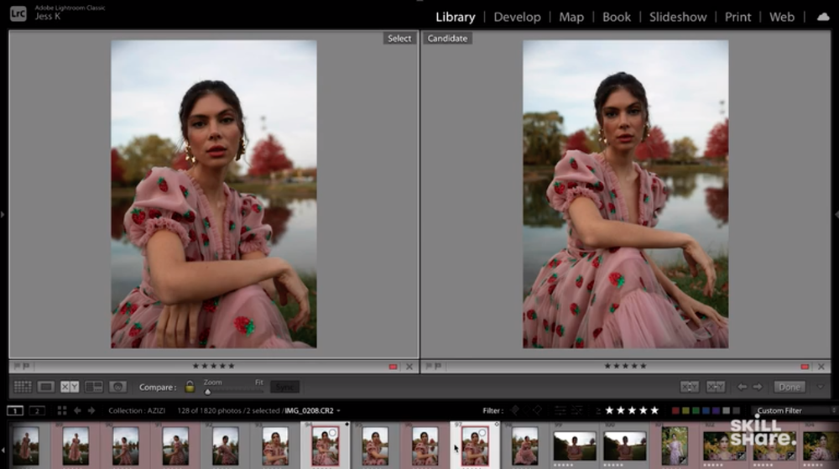This screenshot has width=839, height=469.
Task: Click the Done button
Action: point(789,387)
